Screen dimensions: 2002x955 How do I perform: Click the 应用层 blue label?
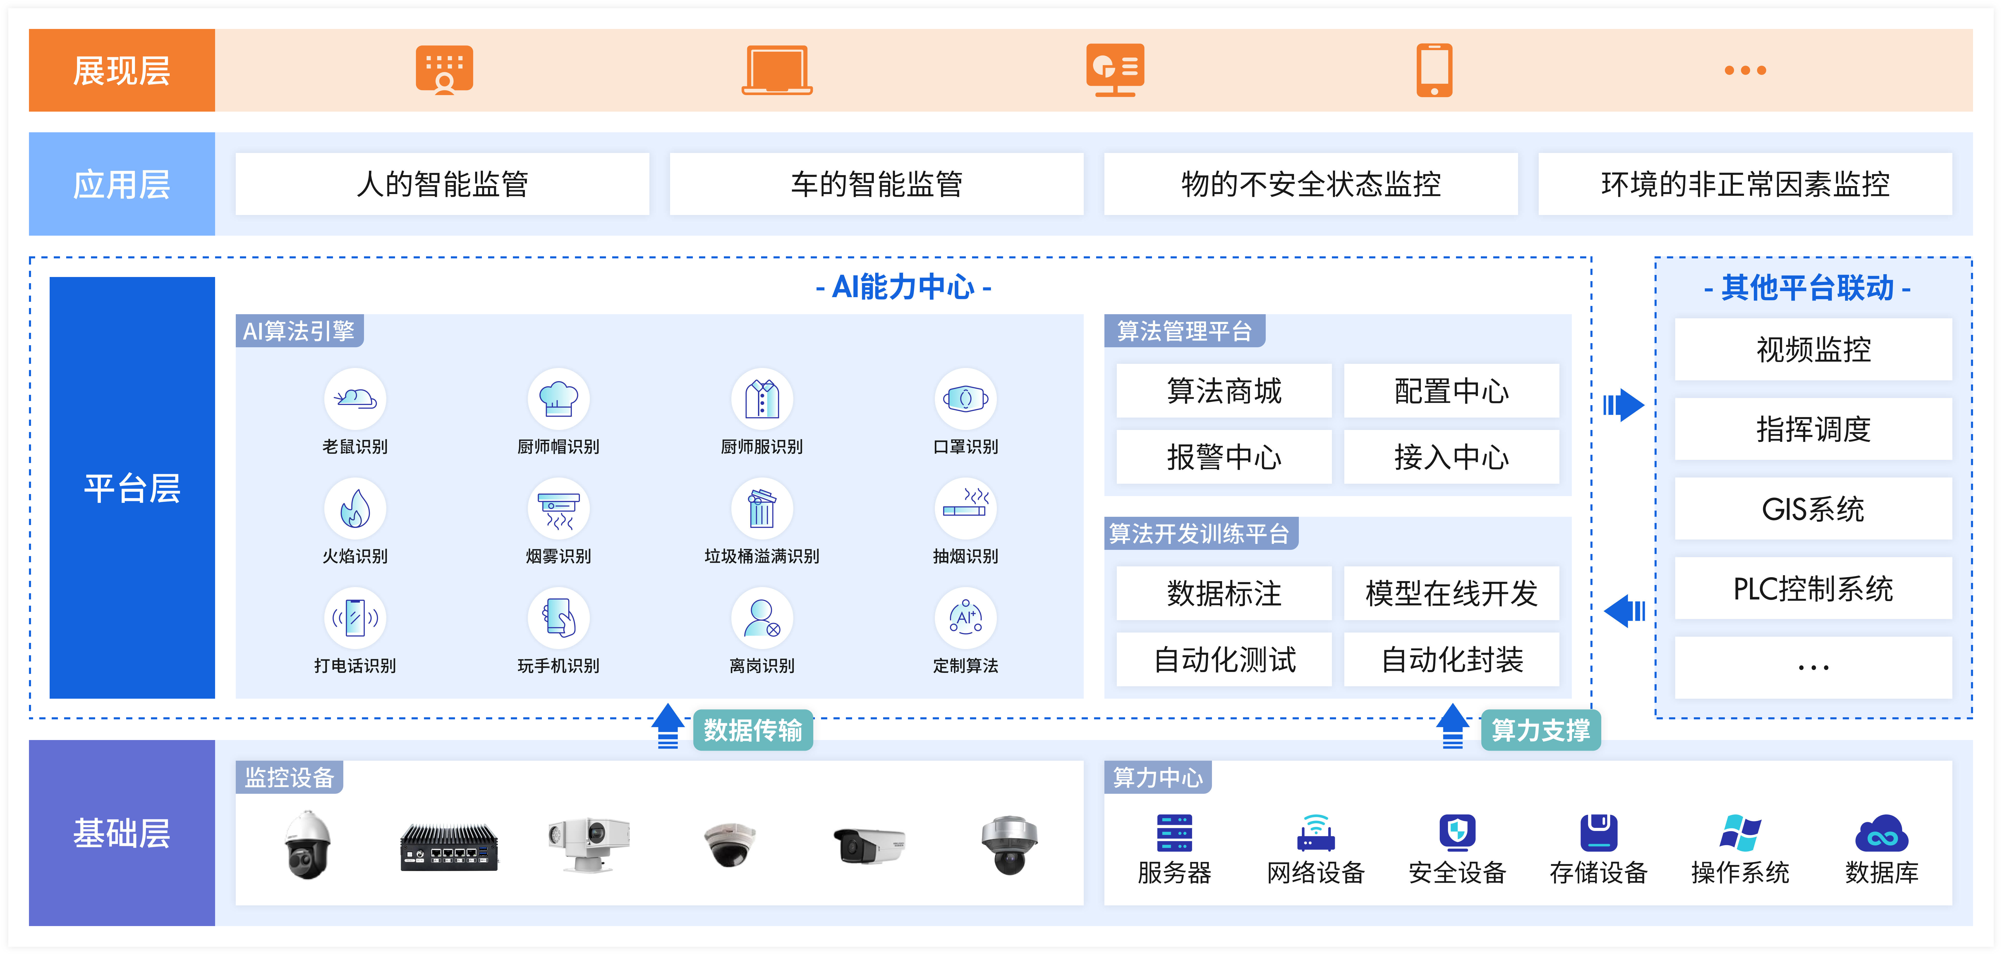(x=122, y=184)
